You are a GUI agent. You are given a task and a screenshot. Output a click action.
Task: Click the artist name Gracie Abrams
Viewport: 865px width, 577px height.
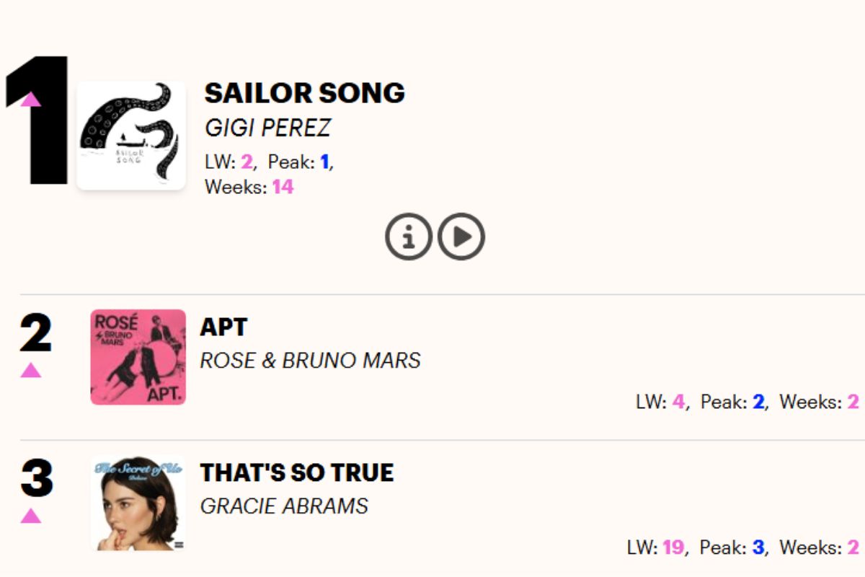pyautogui.click(x=284, y=506)
